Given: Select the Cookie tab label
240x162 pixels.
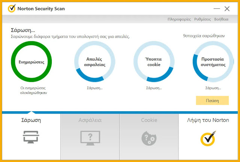Looking at the screenshot, I should (x=149, y=120).
